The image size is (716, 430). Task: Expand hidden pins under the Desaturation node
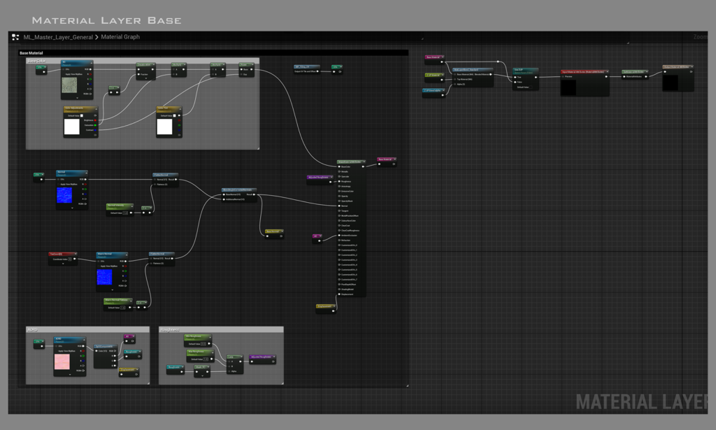click(146, 78)
